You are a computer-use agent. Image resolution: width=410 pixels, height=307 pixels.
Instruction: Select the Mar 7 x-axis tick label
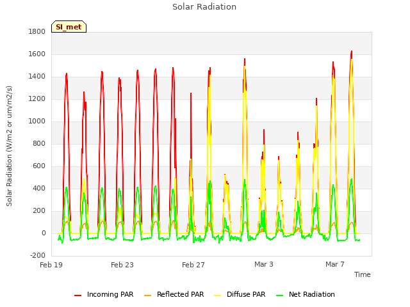[x=335, y=264]
